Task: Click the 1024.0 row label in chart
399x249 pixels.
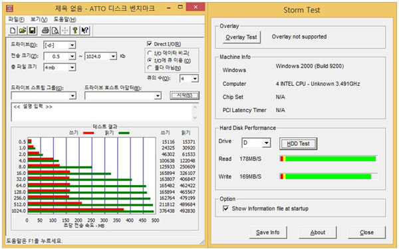Action: (19, 211)
